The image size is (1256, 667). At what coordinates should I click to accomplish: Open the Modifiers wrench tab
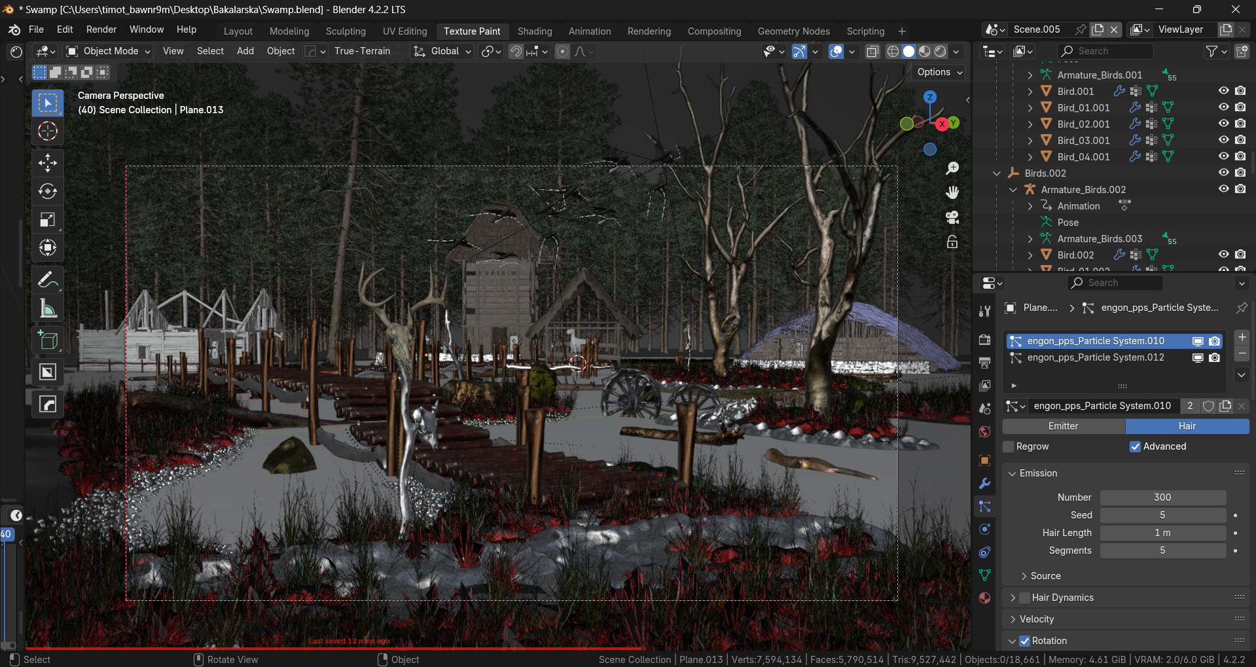pyautogui.click(x=984, y=483)
